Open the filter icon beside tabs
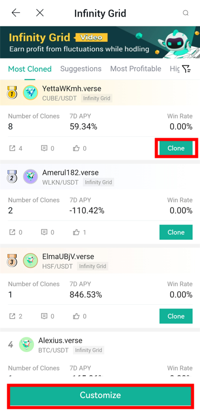The image size is (200, 413). pos(187,69)
